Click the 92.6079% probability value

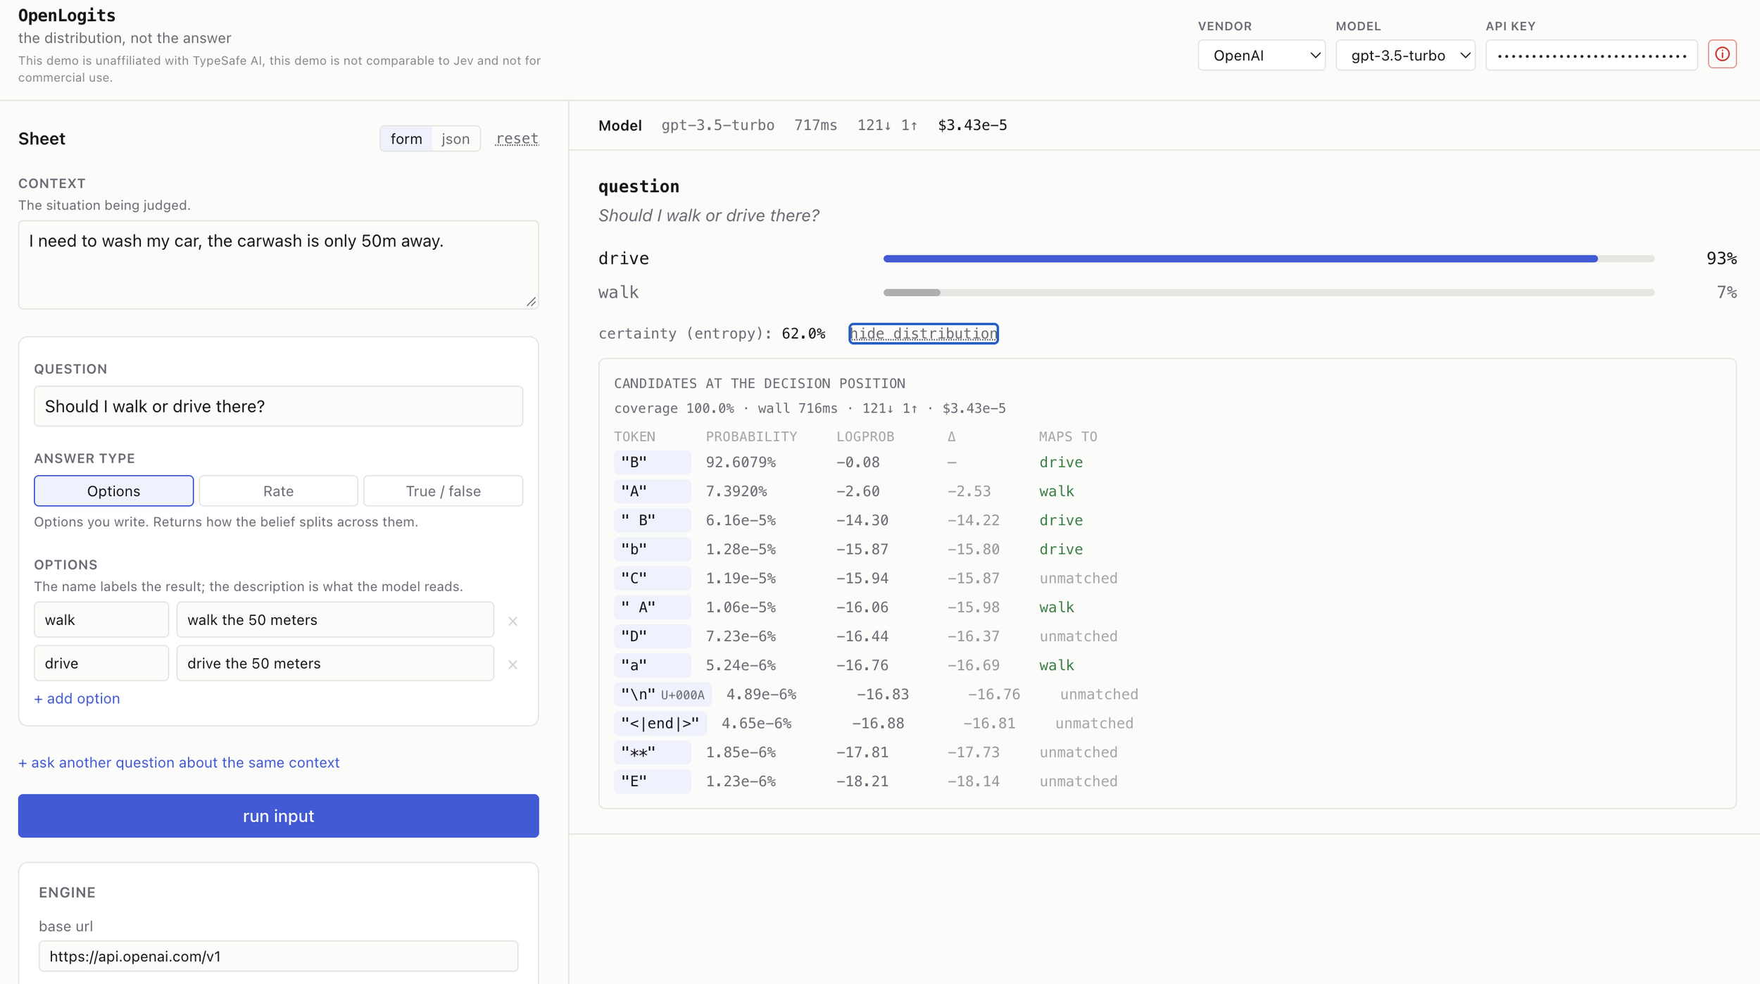741,462
